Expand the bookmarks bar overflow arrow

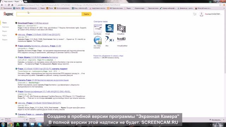(224, 8)
